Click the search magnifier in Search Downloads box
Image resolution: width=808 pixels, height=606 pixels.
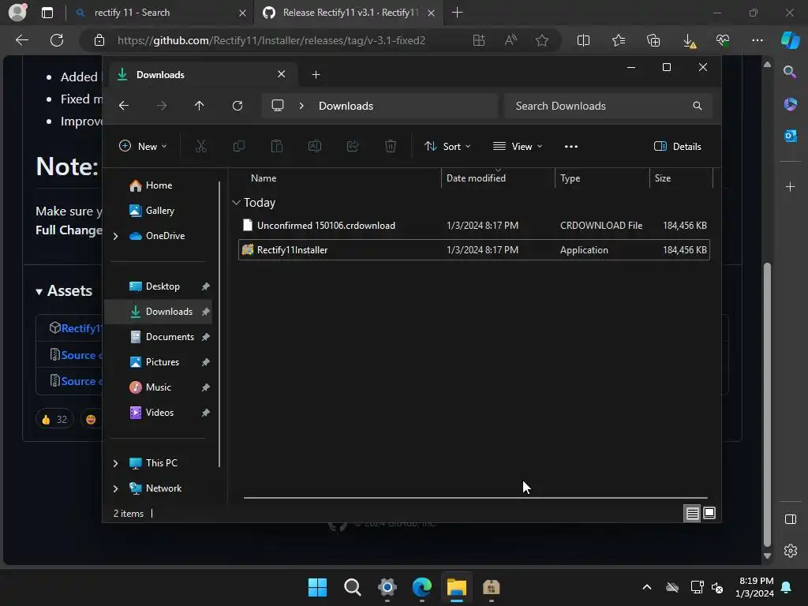point(698,106)
